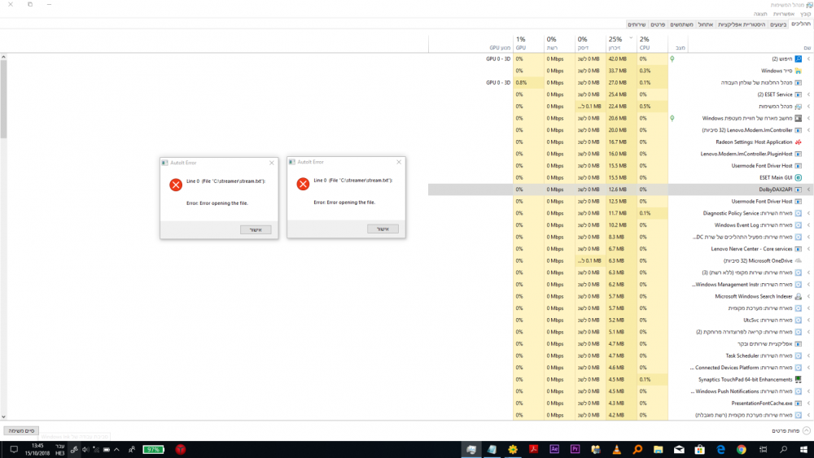Click the process list scrollbar thumb
814x458 pixels.
[x=3, y=99]
